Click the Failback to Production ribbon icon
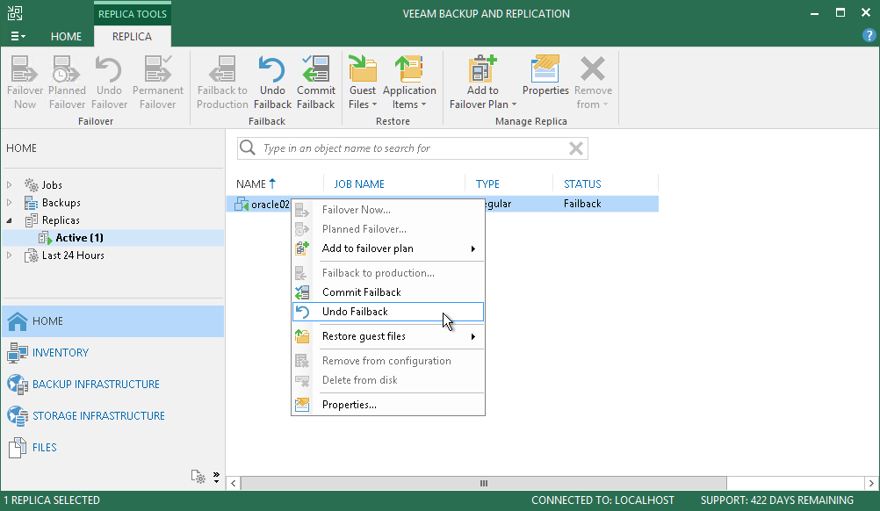880x511 pixels. (222, 82)
